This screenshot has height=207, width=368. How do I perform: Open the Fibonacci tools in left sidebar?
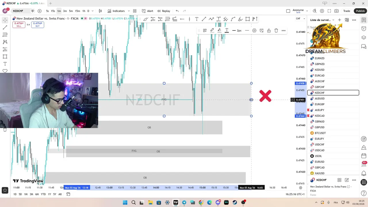tap(5, 35)
